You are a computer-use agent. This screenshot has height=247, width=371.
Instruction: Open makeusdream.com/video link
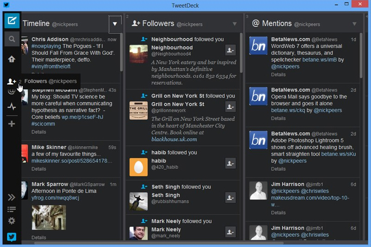(x=310, y=201)
